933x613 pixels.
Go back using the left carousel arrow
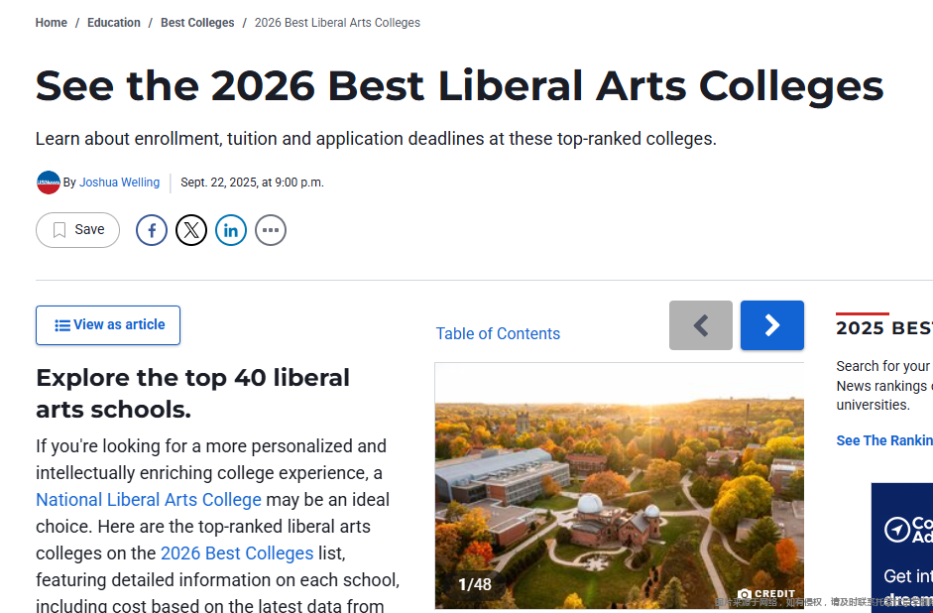[x=700, y=324]
